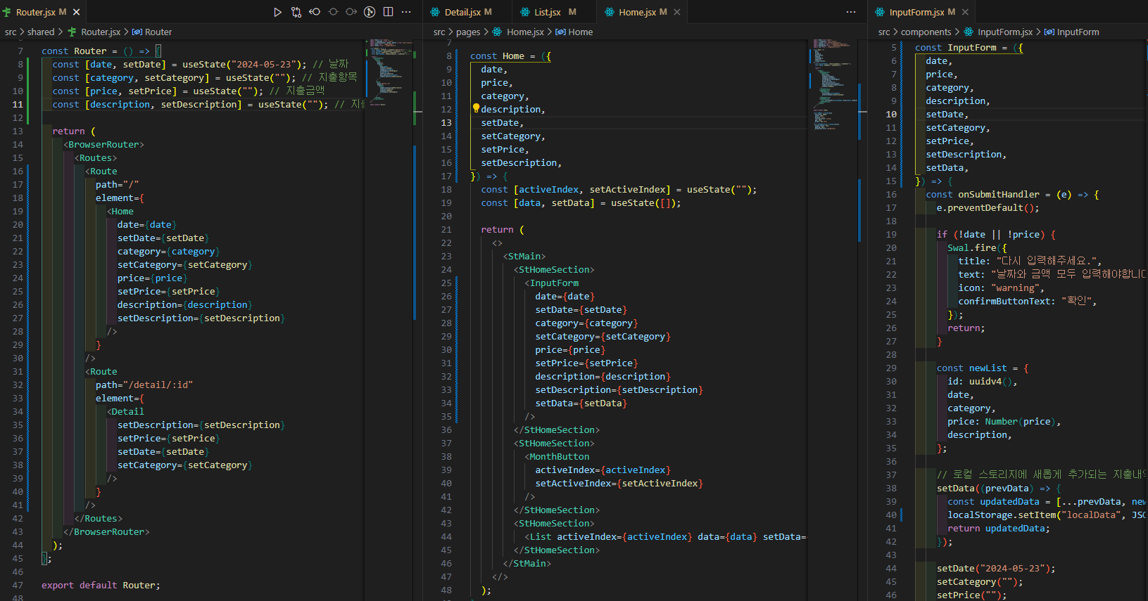Split the Router editor to the right

pyautogui.click(x=388, y=12)
